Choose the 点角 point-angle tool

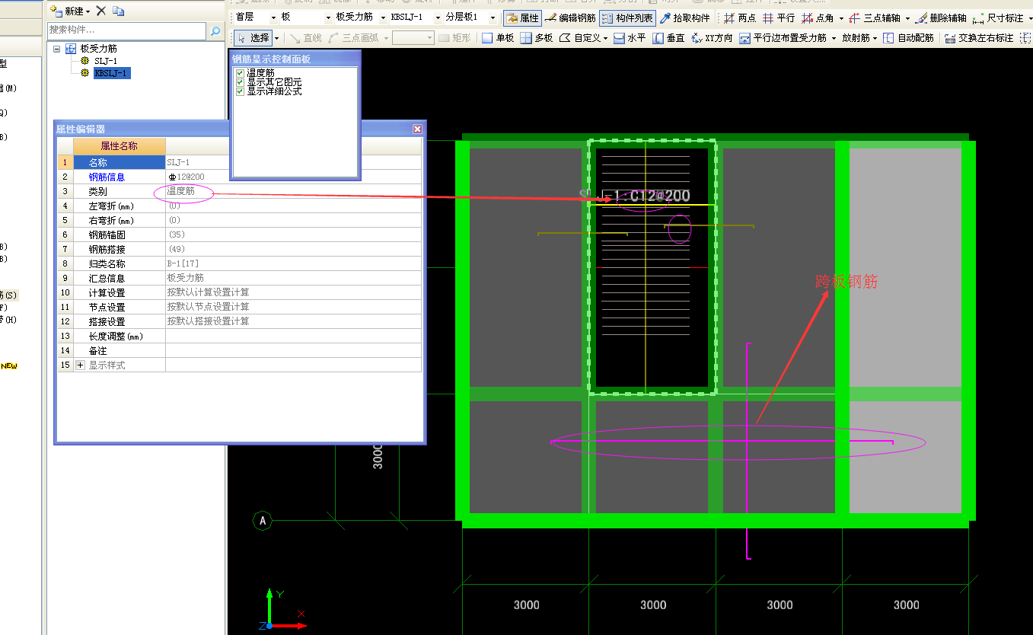pos(818,18)
